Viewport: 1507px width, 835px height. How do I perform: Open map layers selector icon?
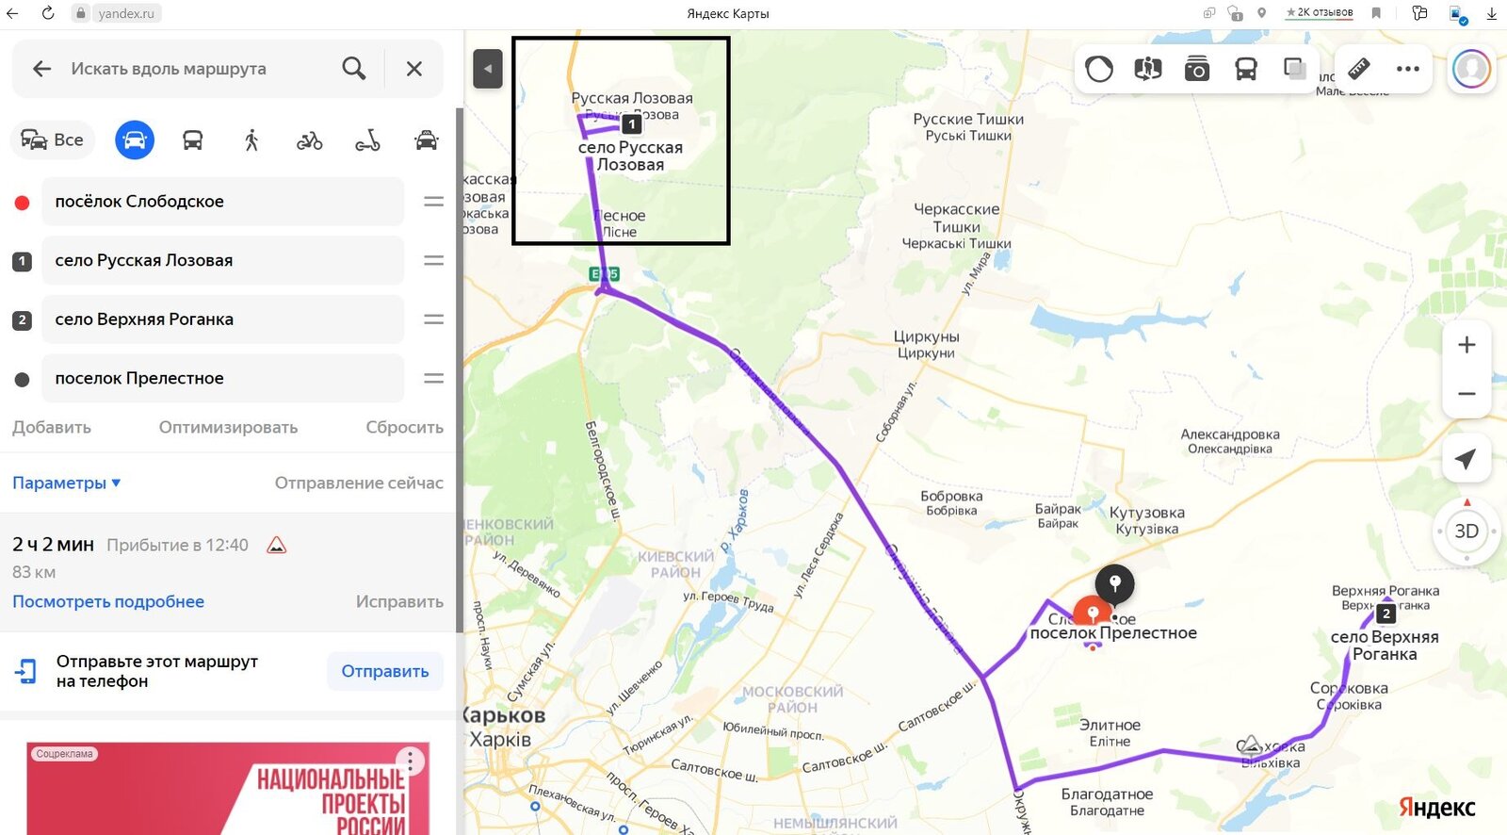coord(1295,69)
